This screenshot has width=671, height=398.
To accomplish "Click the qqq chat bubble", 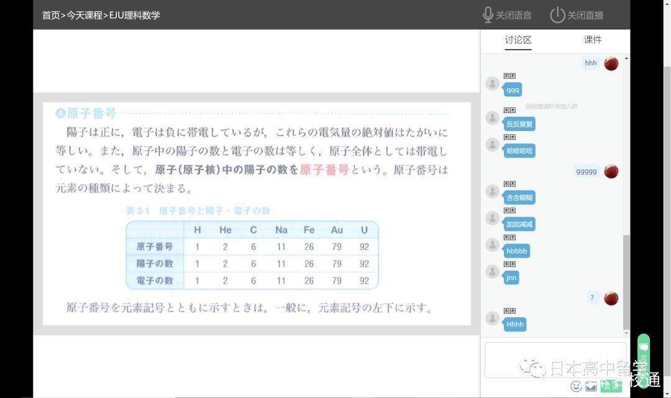I will point(513,90).
